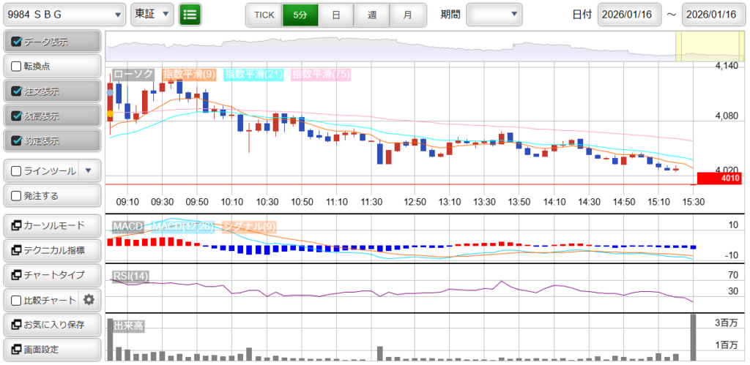The height and width of the screenshot is (365, 750).
Task: Click the green list icon button
Action: coord(190,14)
